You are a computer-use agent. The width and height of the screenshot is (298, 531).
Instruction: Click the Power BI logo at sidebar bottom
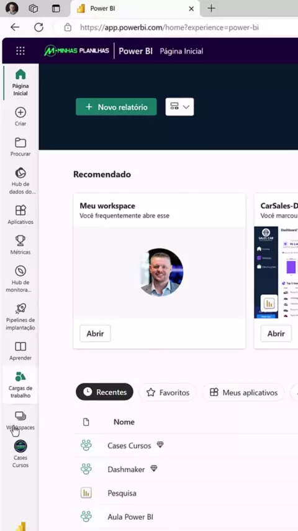point(21,527)
